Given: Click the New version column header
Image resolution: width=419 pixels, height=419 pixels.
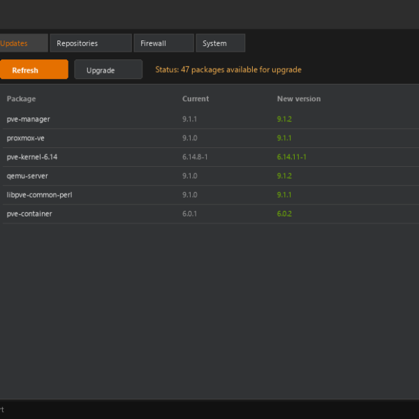Looking at the screenshot, I should click(299, 99).
